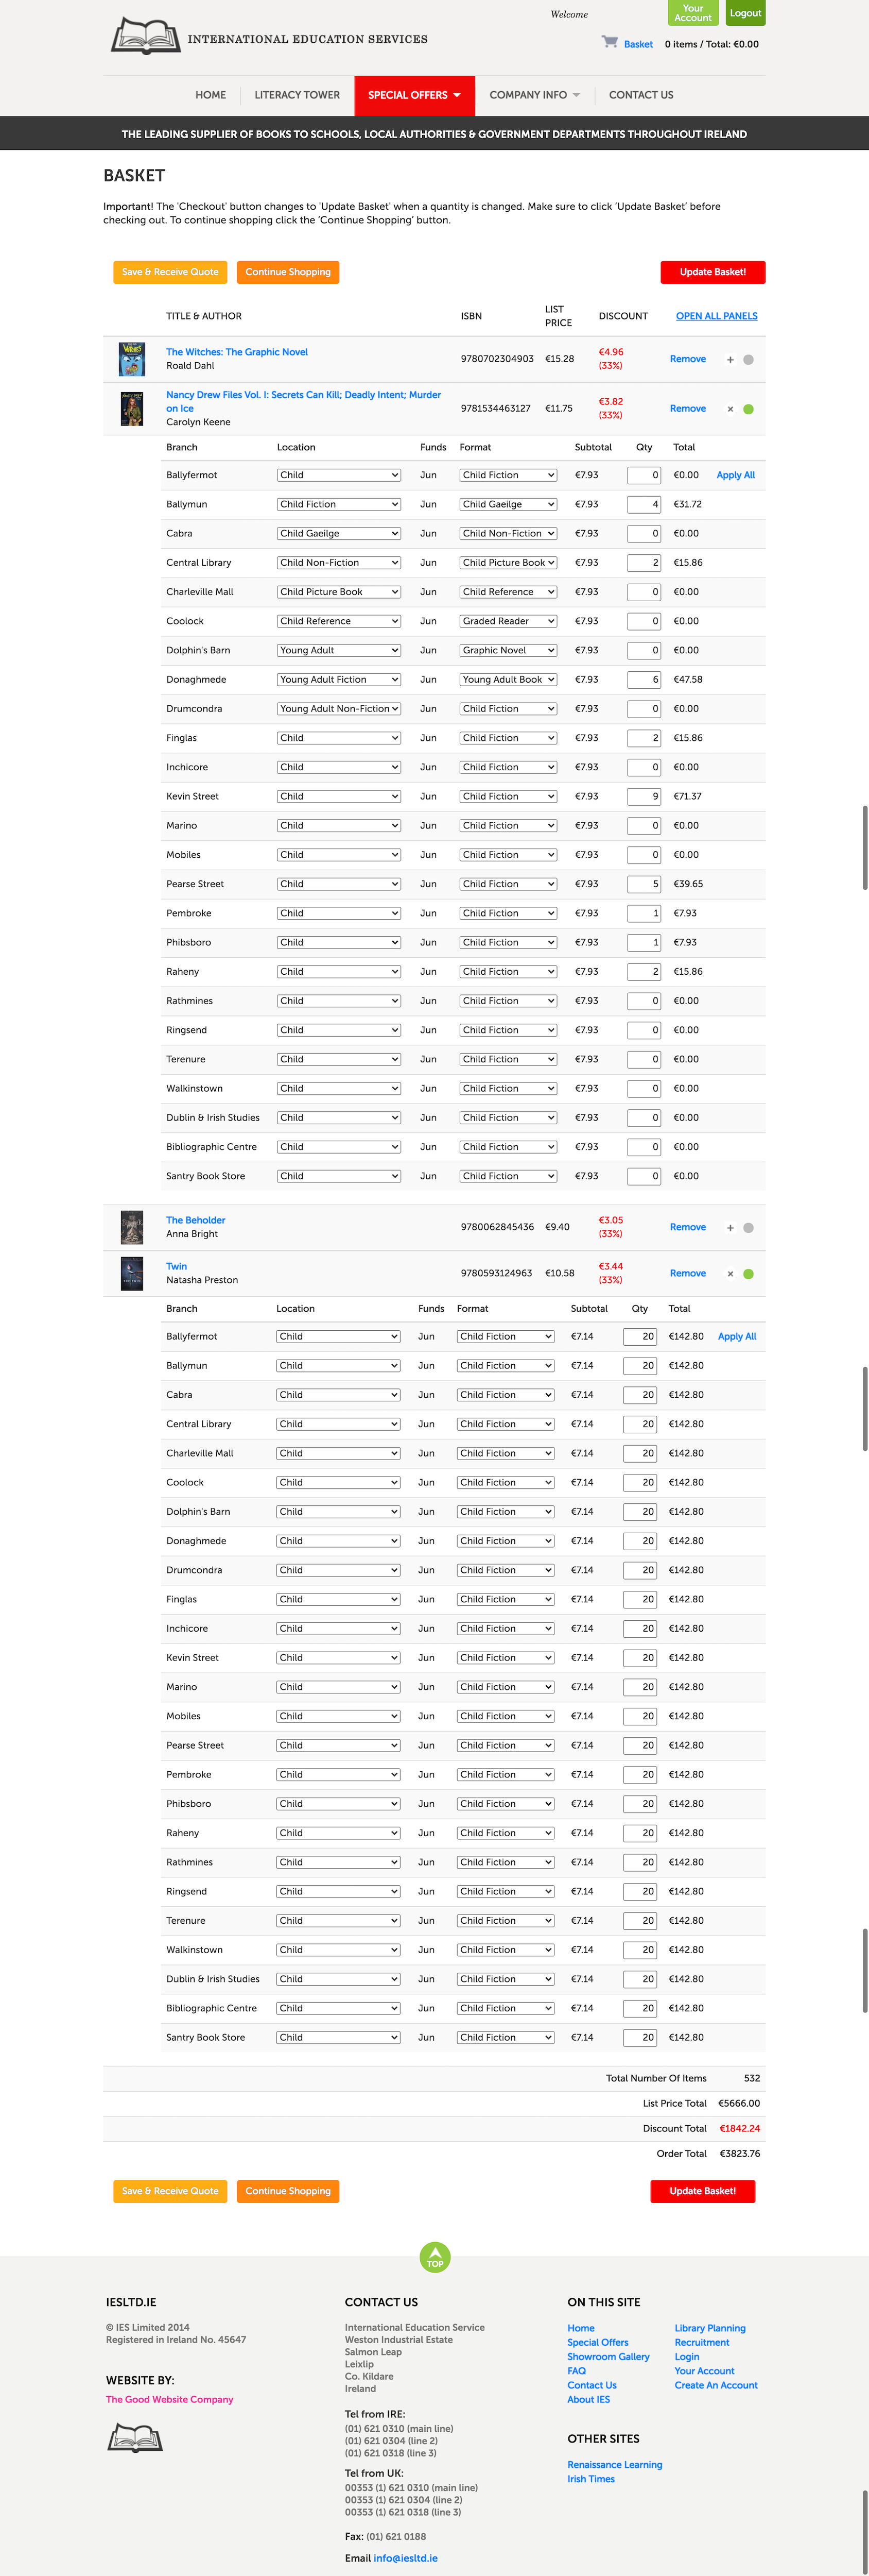Viewport: 869px width, 2576px height.
Task: Remove The Beholder from basket
Action: pyautogui.click(x=687, y=1227)
